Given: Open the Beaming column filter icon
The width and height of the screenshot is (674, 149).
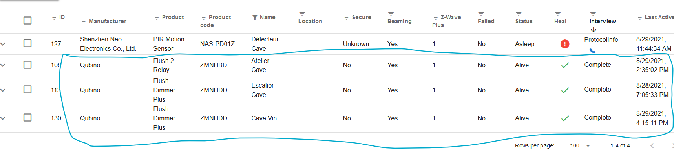Looking at the screenshot, I should coord(391,14).
